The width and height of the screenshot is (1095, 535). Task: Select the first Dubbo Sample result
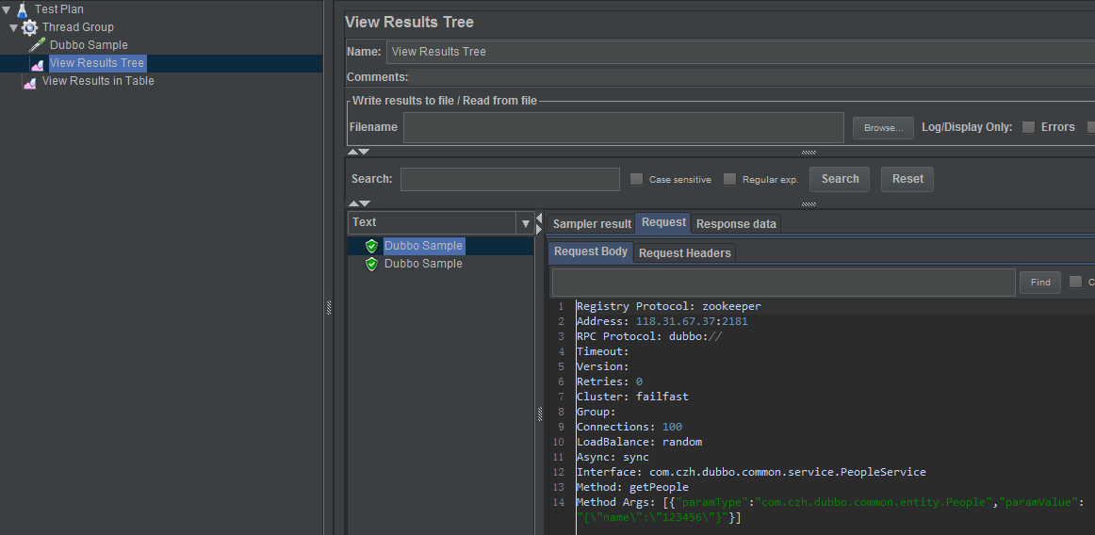click(423, 246)
